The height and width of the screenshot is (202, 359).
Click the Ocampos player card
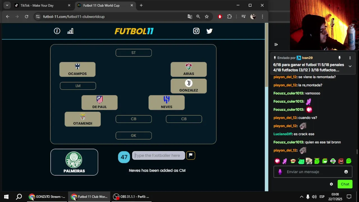tap(77, 70)
